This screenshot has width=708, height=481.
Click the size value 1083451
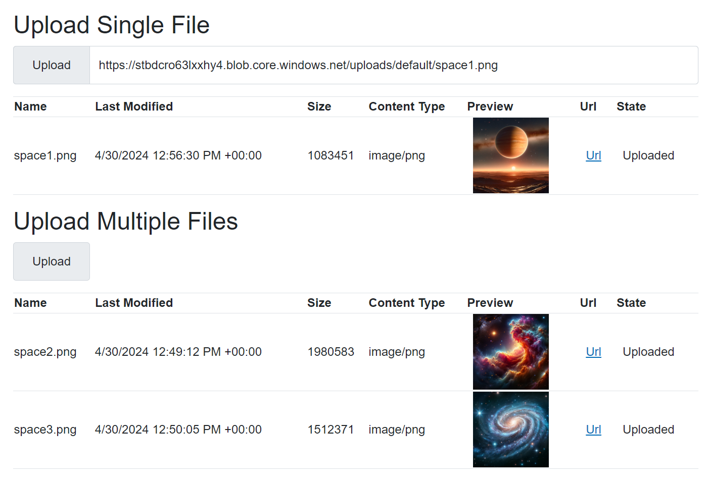(331, 155)
